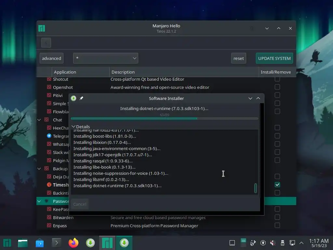This screenshot has height=250, width=333.
Task: Click the clock showing 1:17 AM
Action: point(319,243)
